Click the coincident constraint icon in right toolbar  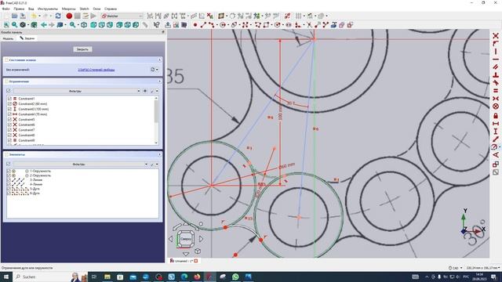tap(495, 36)
